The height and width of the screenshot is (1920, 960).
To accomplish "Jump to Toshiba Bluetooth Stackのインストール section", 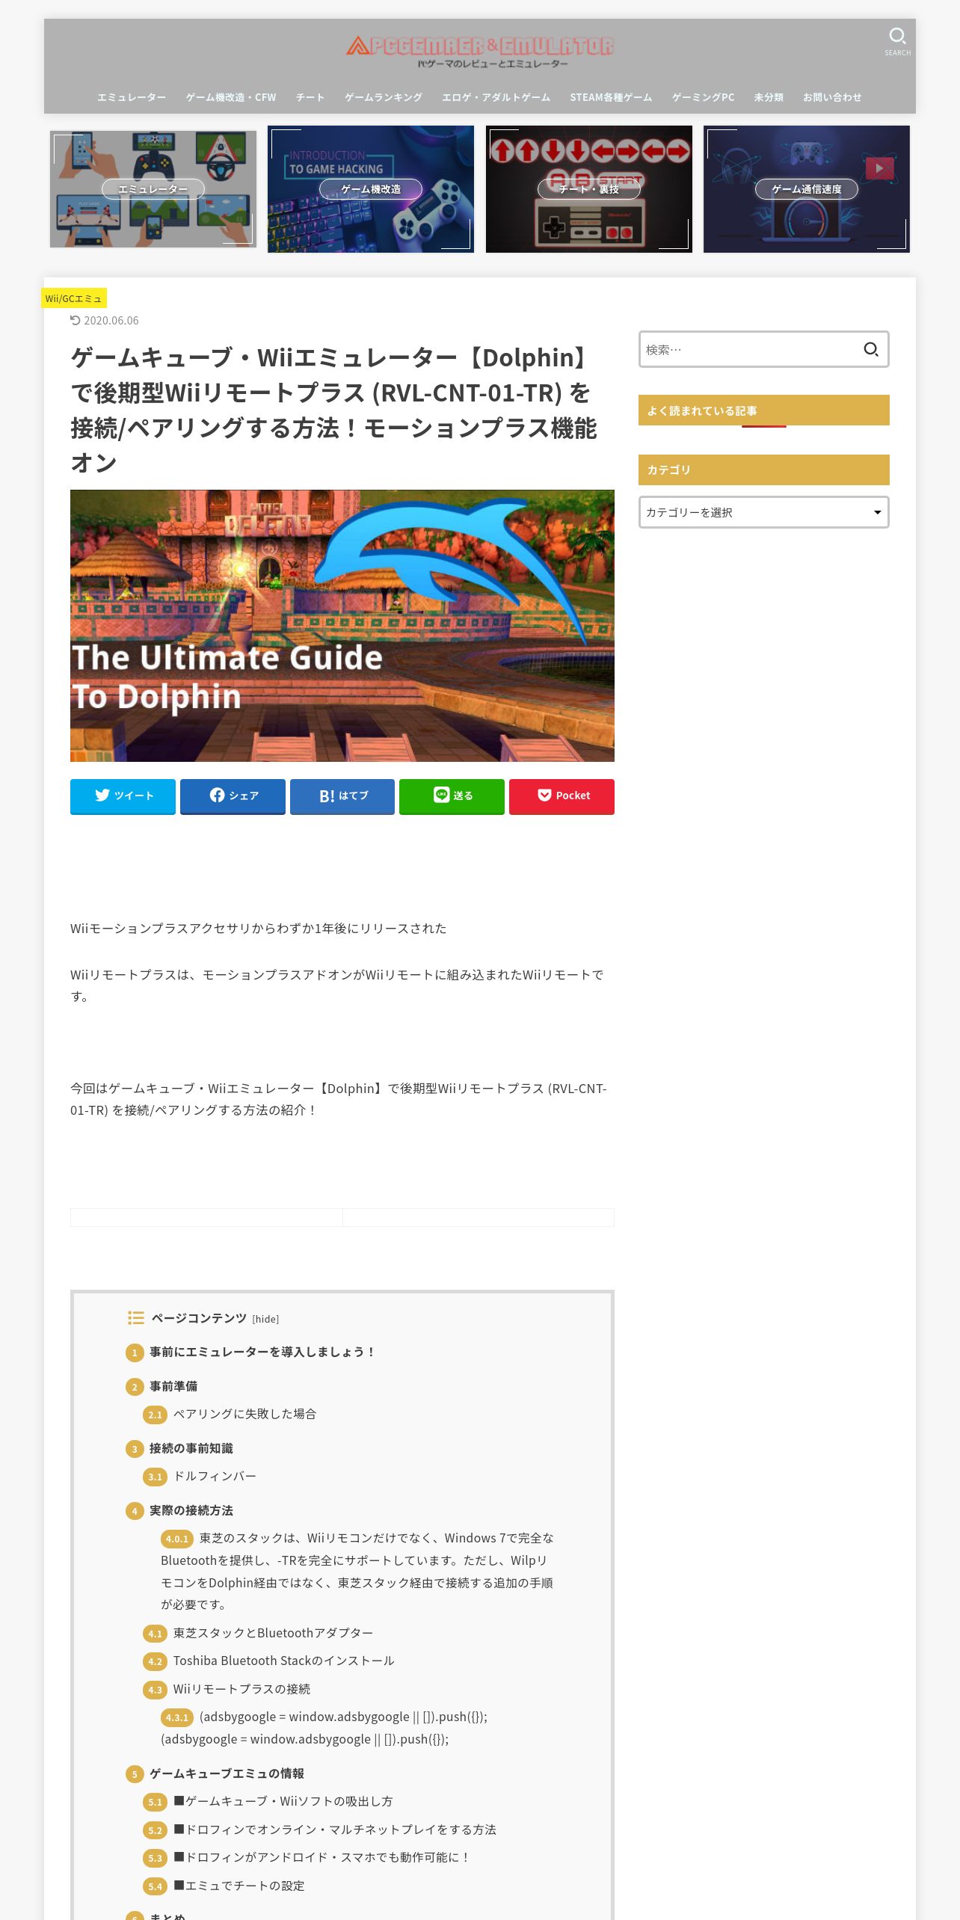I will (283, 1661).
